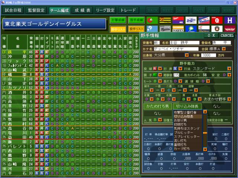Click the 背番号 number field
The image size is (238, 178).
click(157, 43)
